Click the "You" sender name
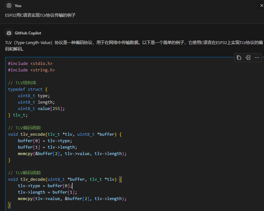The height and width of the screenshot is (211, 264). (18, 6)
